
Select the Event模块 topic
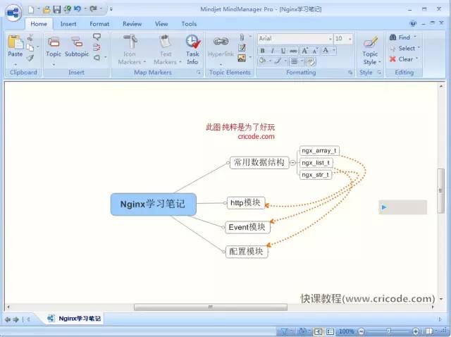click(247, 227)
